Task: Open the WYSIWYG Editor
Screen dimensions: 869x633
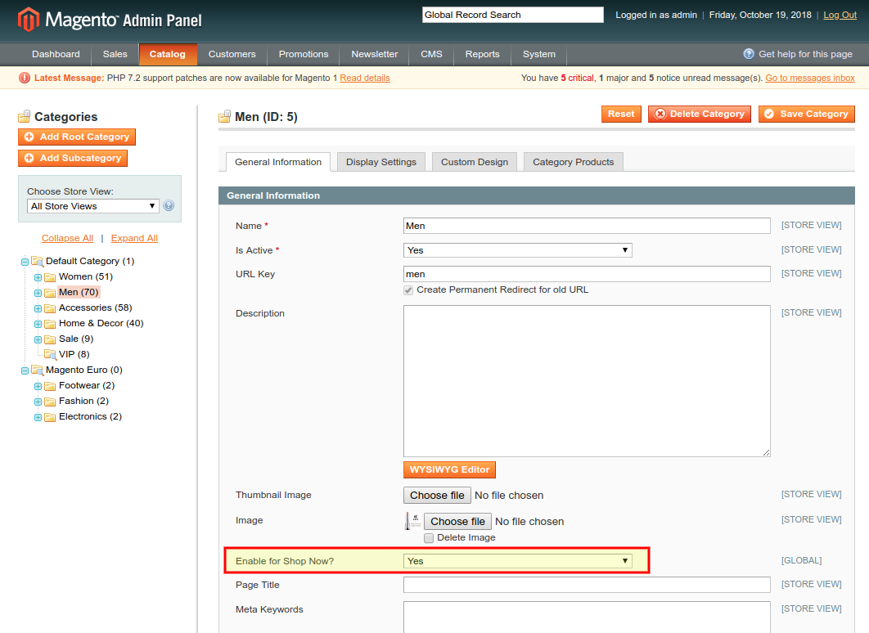Action: [449, 469]
